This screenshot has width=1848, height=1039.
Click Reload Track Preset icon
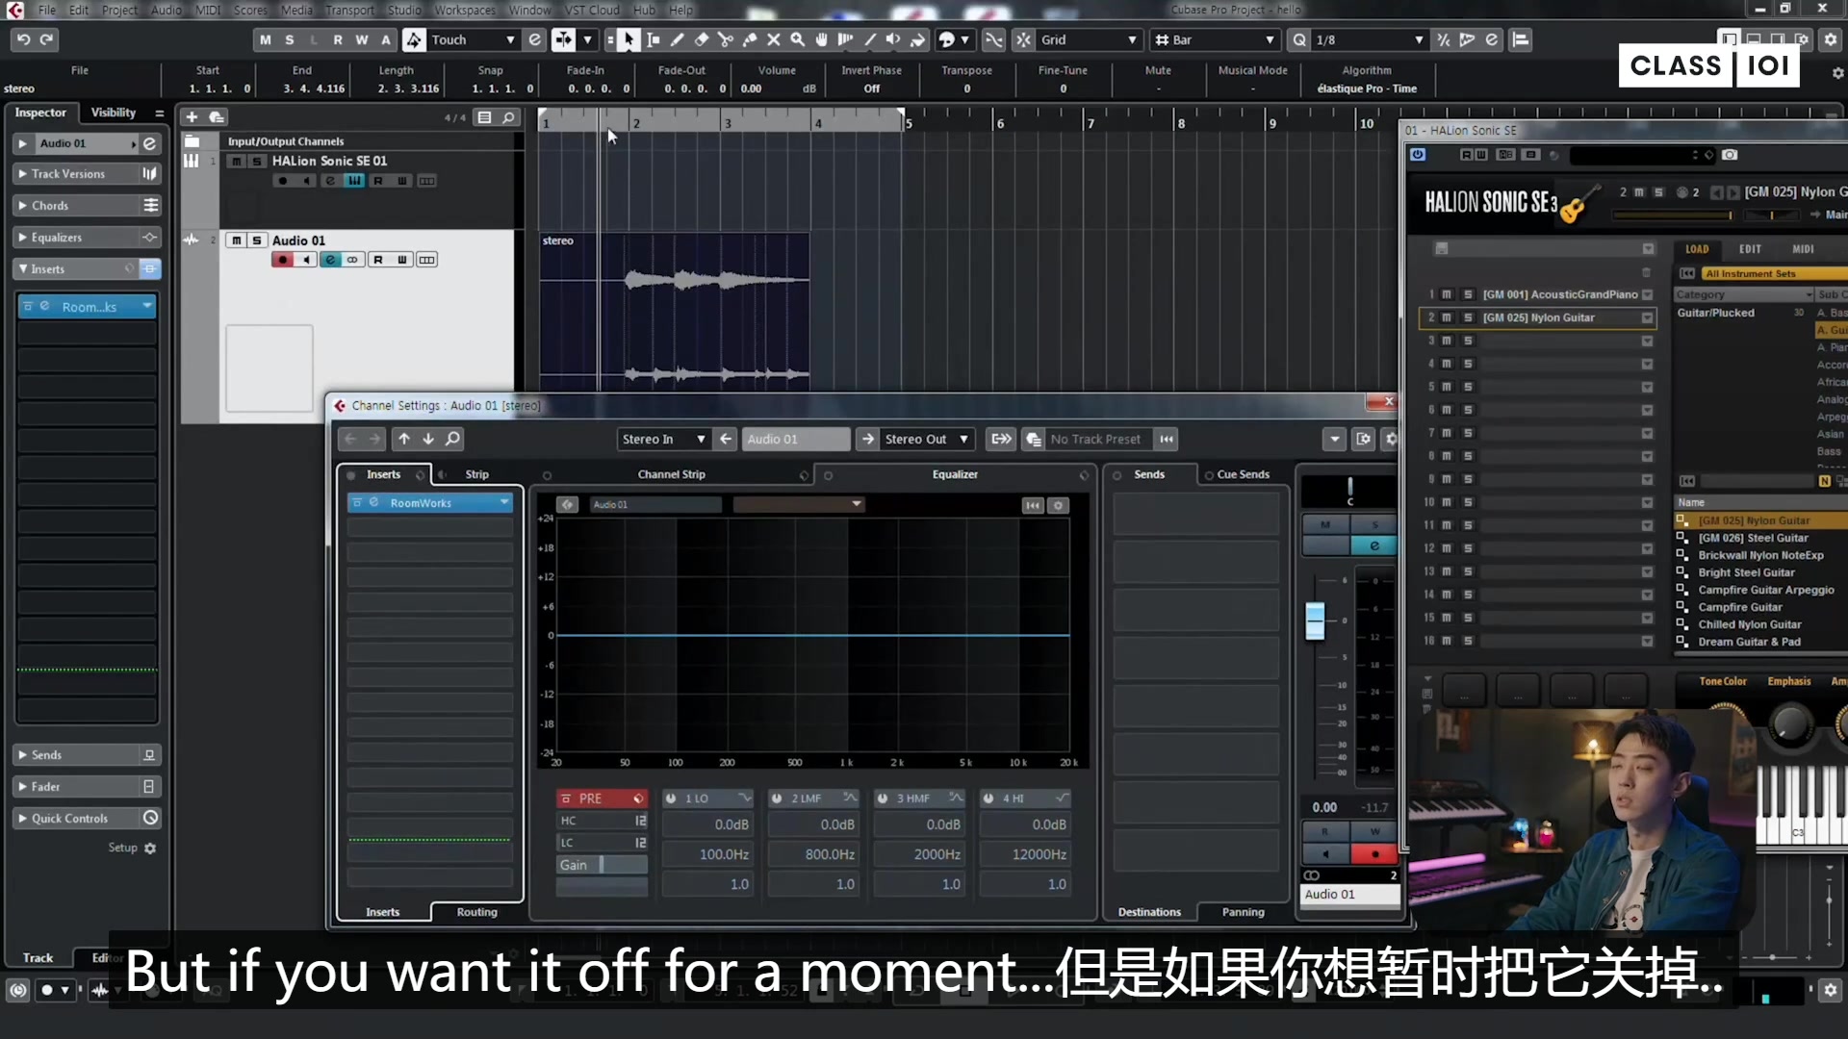[1167, 439]
